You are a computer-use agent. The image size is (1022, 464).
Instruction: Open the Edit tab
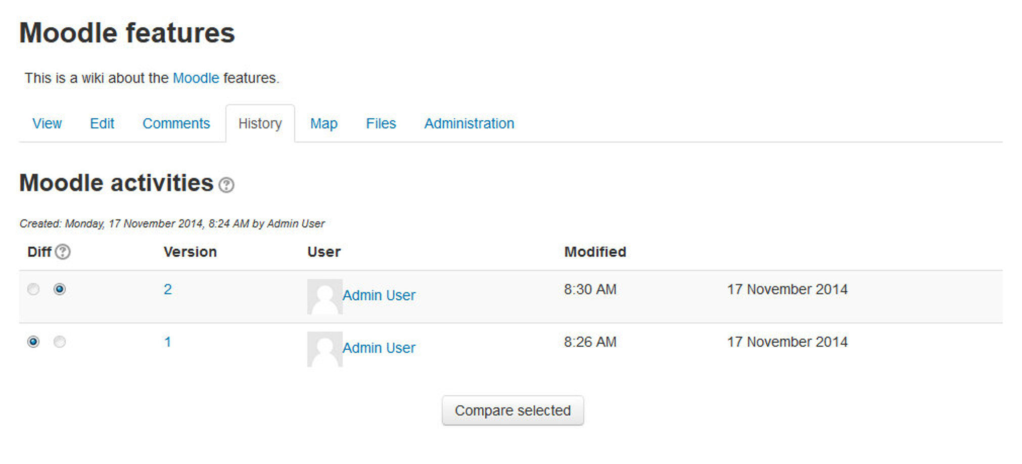[x=102, y=123]
